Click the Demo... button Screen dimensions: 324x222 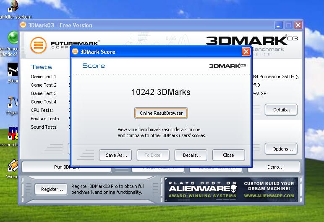[274, 167]
